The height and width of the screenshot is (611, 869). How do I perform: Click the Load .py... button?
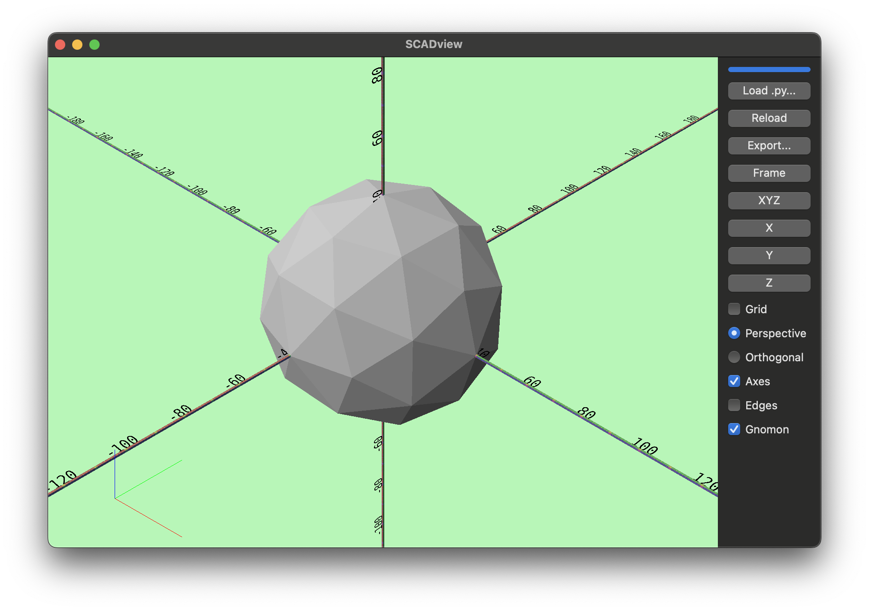pos(769,91)
